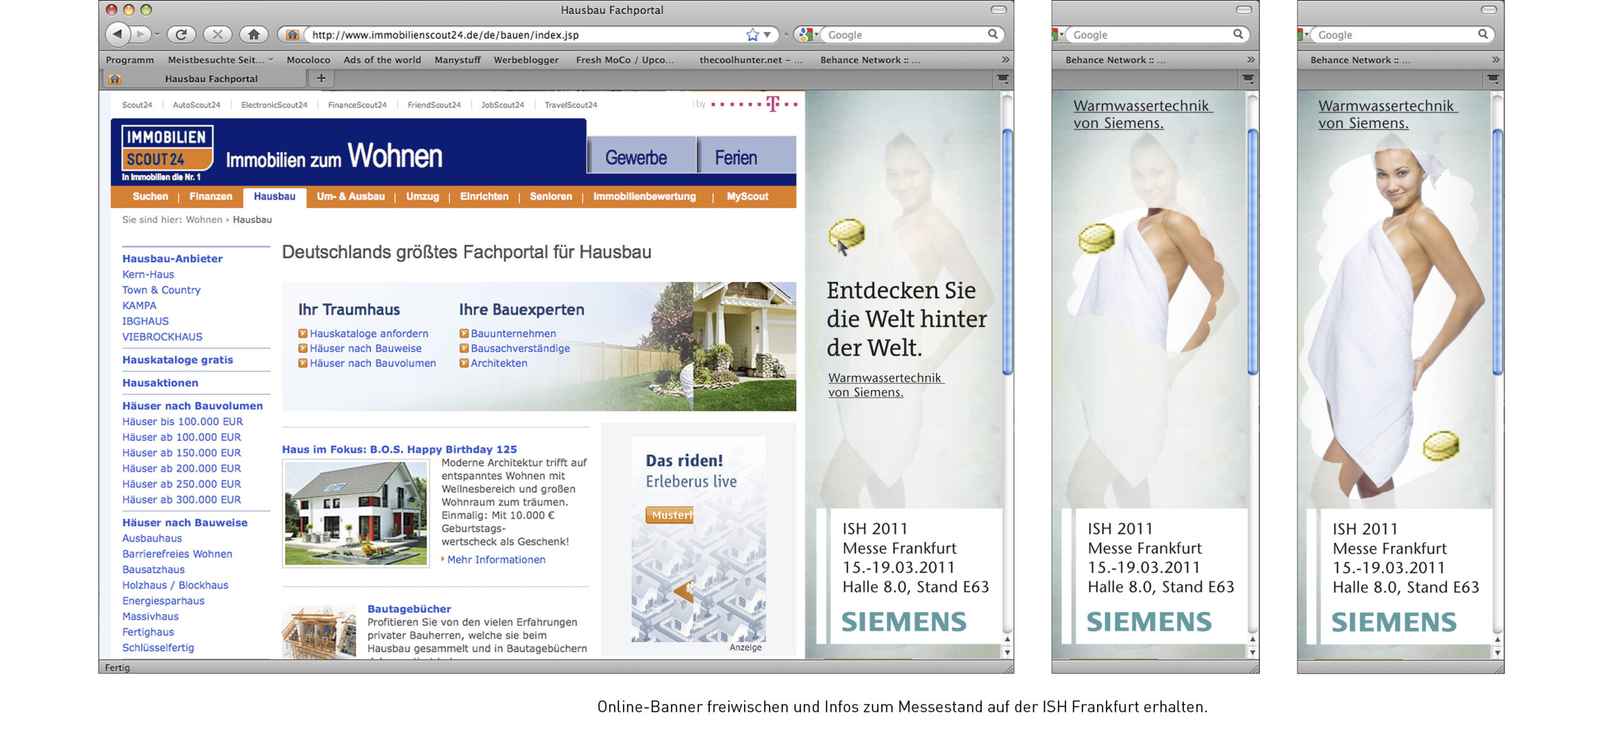Click the orange arrow beside Hauskataloge anfordern
Screen dimensions: 1614x742
pyautogui.click(x=303, y=333)
